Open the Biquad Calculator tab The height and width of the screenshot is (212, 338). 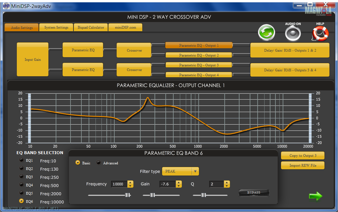click(x=91, y=27)
